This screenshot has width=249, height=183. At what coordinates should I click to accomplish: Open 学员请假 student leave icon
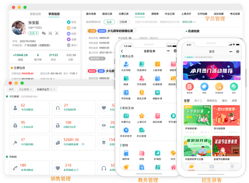click(x=142, y=78)
